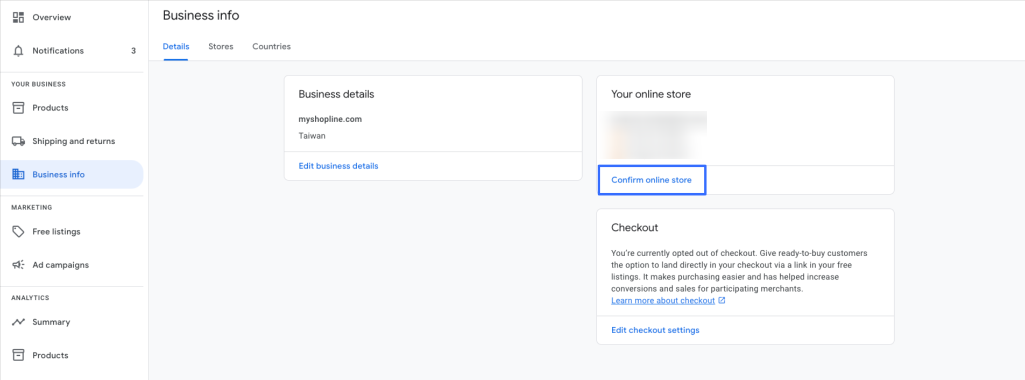This screenshot has width=1025, height=380.
Task: Click the Free listings tag icon
Action: click(18, 231)
